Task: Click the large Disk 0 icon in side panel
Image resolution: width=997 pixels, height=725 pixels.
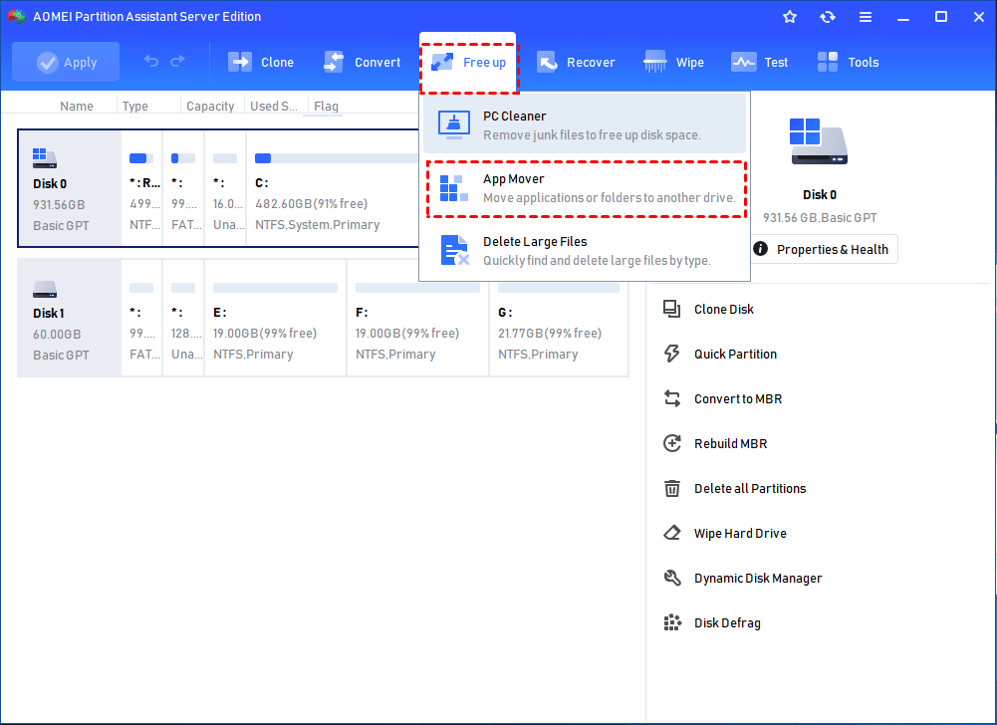Action: (819, 141)
